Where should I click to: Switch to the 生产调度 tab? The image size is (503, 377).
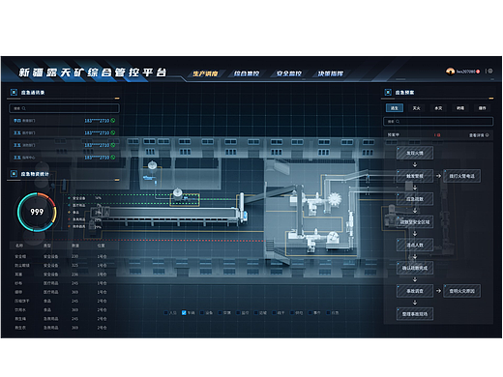205,73
